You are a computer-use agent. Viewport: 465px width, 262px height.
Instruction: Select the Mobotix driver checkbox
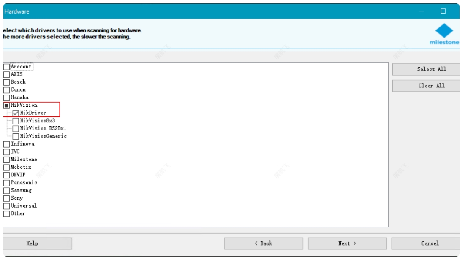click(6, 167)
